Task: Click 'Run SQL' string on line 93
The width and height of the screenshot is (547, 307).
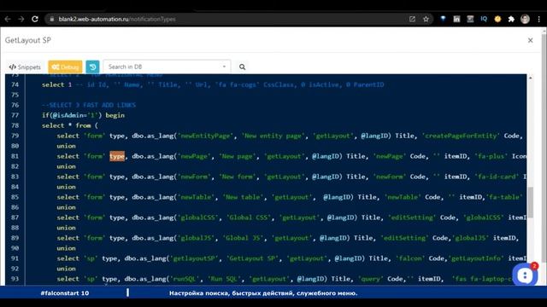Action: click(x=225, y=279)
